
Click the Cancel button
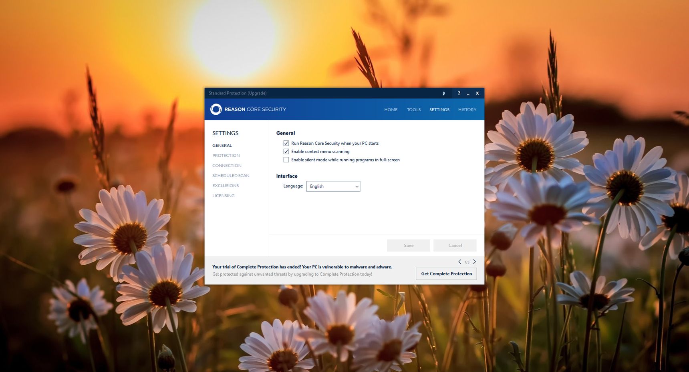click(455, 246)
